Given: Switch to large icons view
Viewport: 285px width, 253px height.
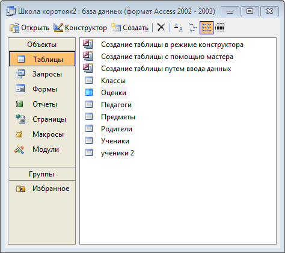Looking at the screenshot, I should click(178, 28).
